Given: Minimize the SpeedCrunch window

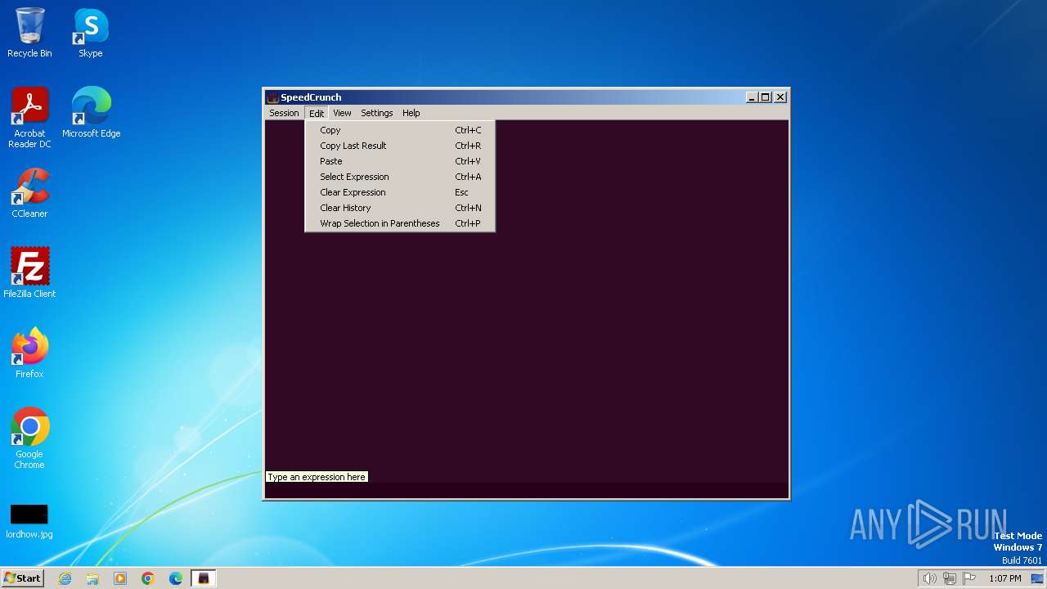Looking at the screenshot, I should coord(752,97).
